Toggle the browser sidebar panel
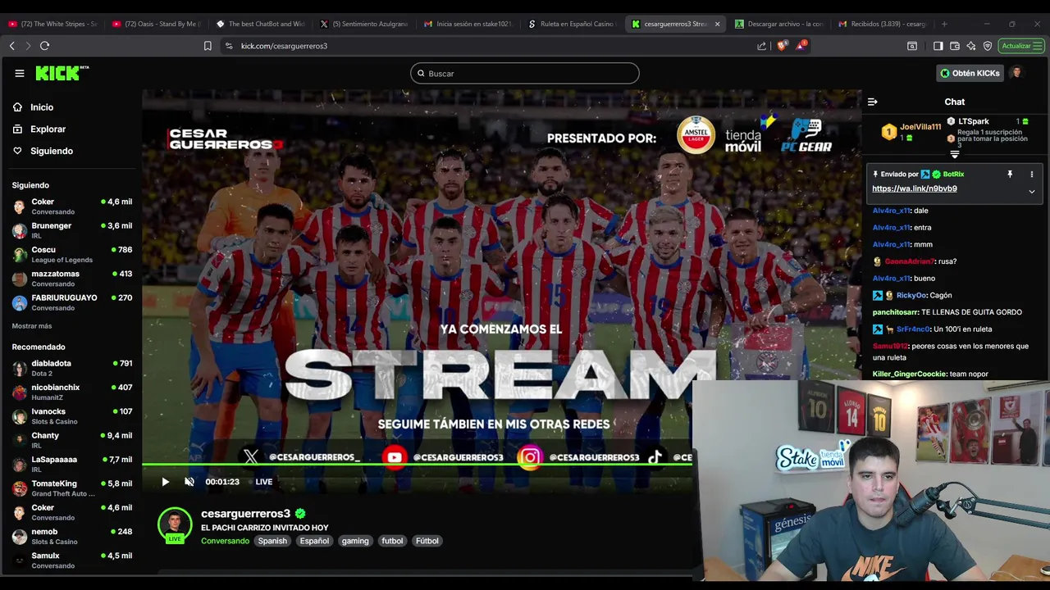This screenshot has width=1050, height=590. pos(938,46)
